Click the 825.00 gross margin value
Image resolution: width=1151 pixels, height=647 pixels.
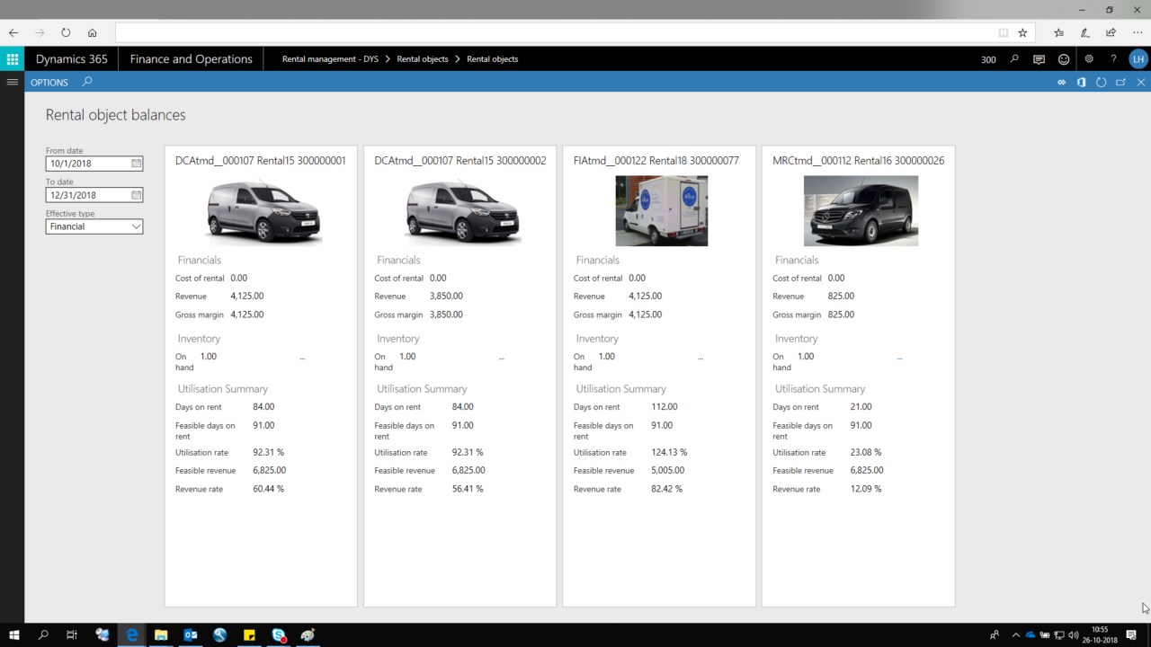841,315
